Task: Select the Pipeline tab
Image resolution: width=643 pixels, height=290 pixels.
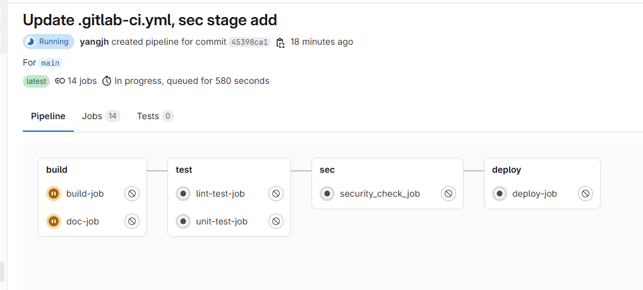Action: click(48, 116)
